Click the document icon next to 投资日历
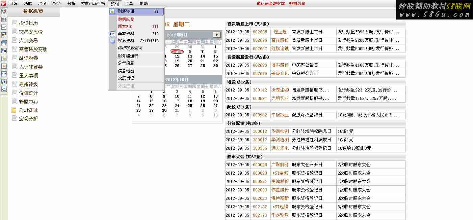 [14, 23]
